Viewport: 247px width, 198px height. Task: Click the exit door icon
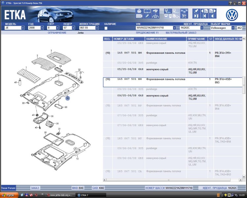pyautogui.click(x=196, y=16)
